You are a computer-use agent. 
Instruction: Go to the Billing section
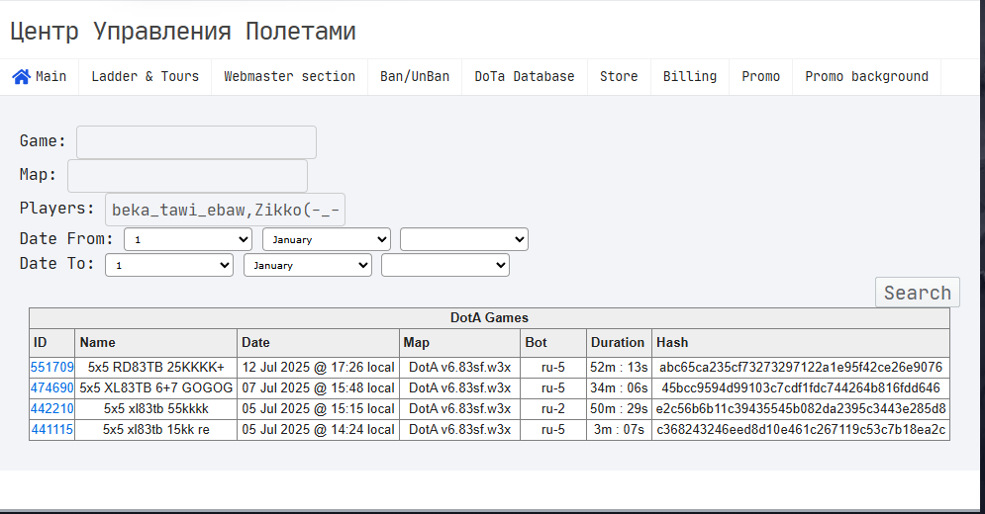tap(690, 76)
